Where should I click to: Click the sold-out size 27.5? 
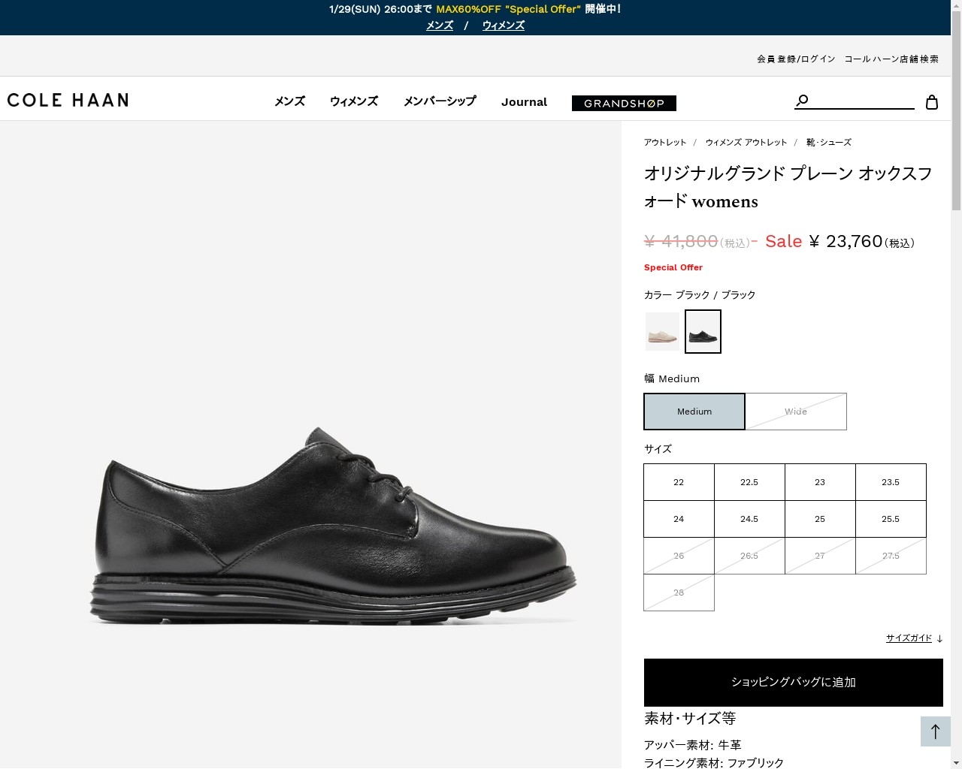[x=891, y=556]
